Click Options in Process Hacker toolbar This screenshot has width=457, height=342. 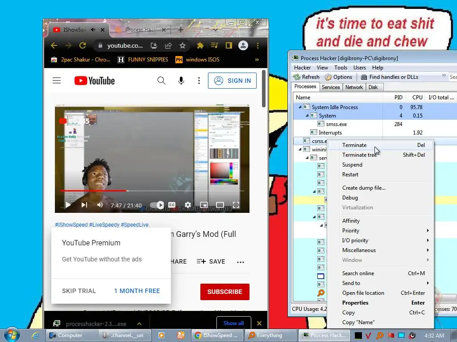338,77
